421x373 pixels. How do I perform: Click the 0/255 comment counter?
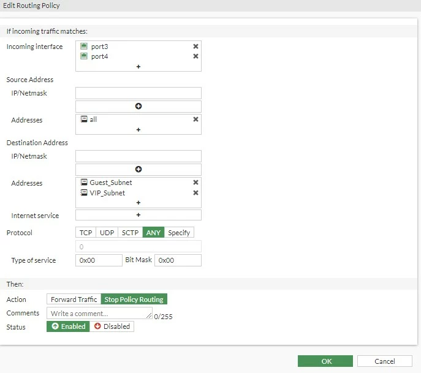click(x=163, y=317)
